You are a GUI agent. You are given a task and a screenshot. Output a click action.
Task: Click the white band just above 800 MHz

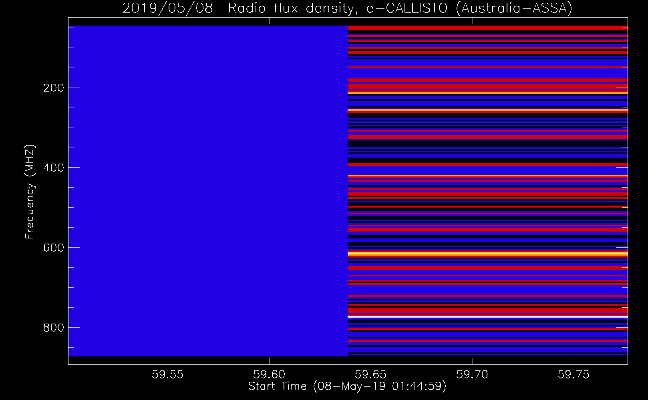click(487, 316)
